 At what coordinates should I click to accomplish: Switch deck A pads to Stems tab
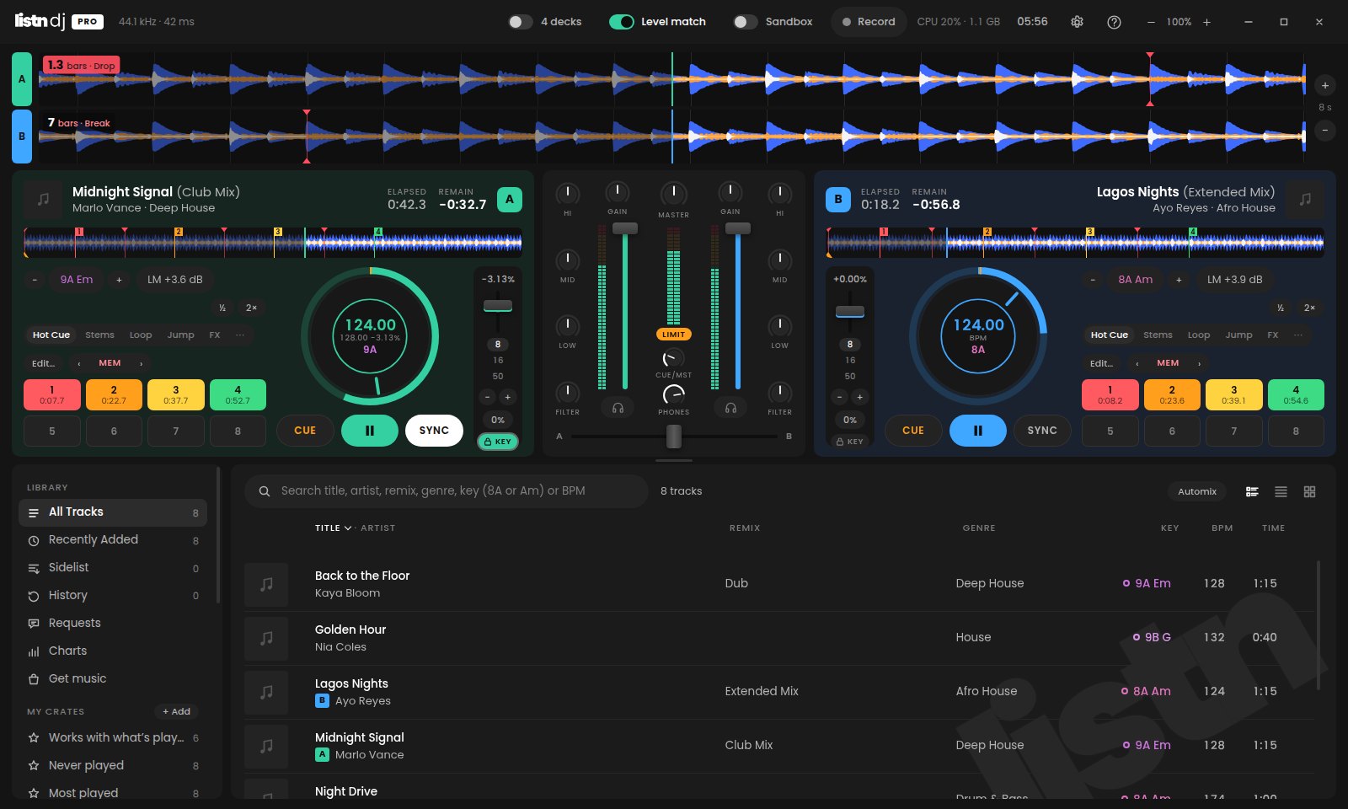(x=99, y=335)
